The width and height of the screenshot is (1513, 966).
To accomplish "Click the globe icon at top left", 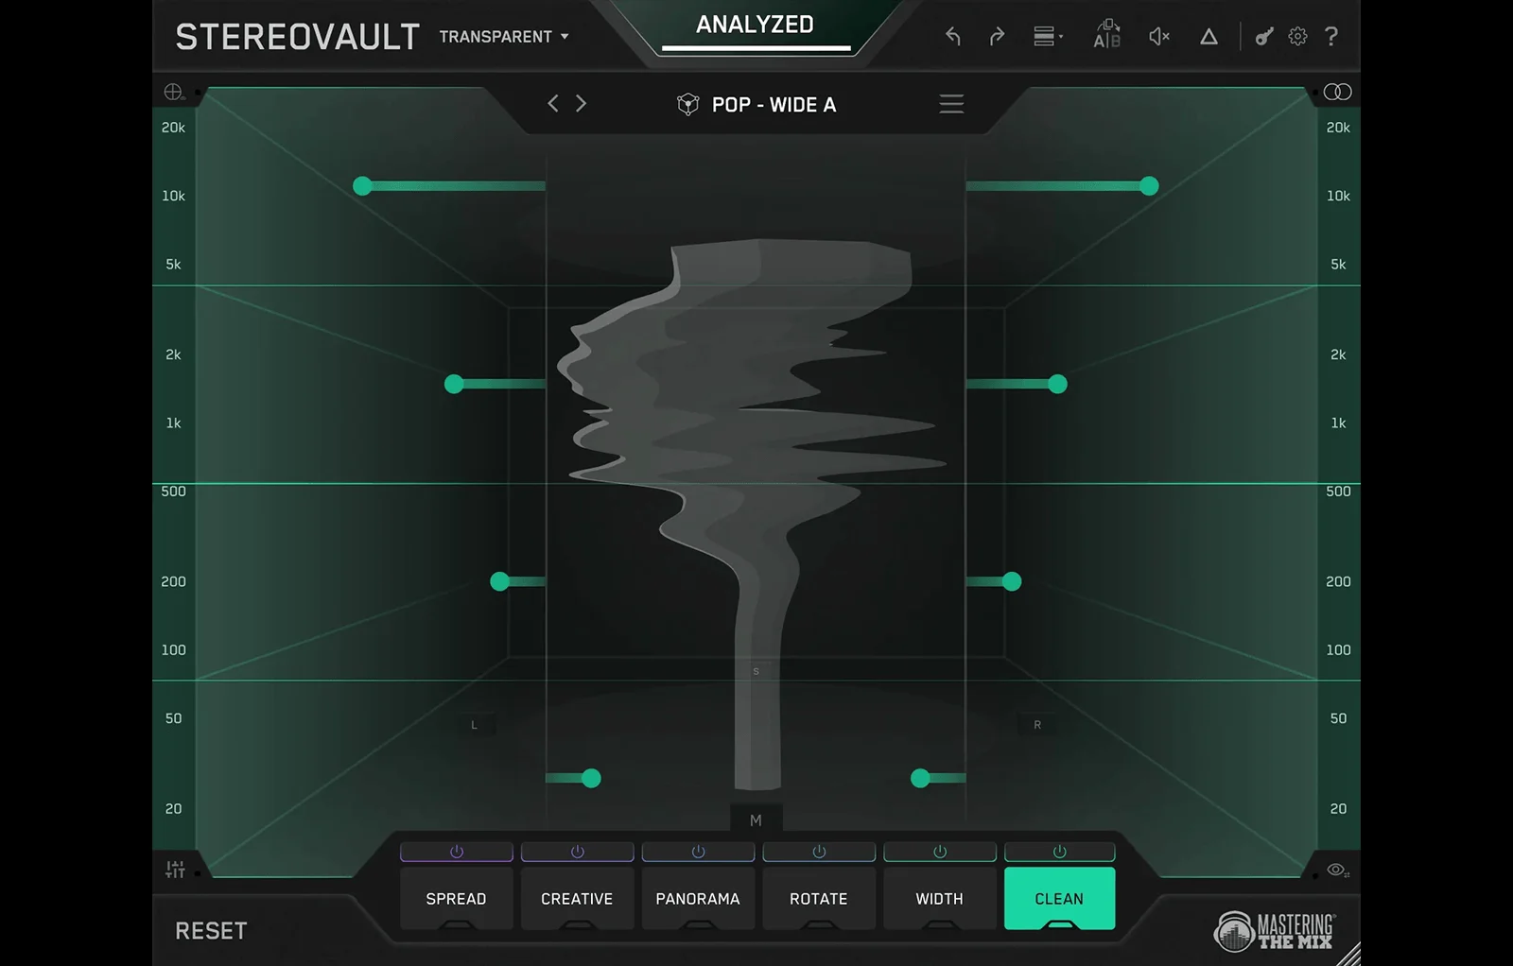I will point(173,92).
